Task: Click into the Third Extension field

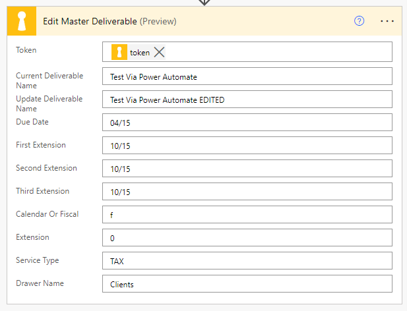Action: click(x=247, y=192)
